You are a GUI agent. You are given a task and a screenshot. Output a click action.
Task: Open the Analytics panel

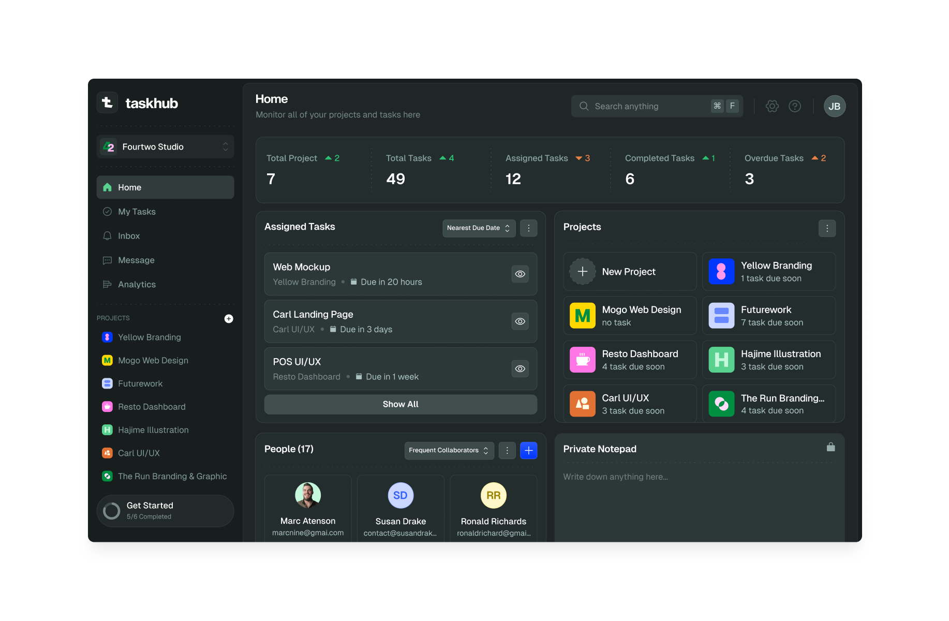(x=137, y=284)
